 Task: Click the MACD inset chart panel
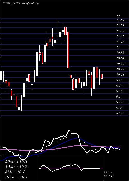(x=71, y=168)
